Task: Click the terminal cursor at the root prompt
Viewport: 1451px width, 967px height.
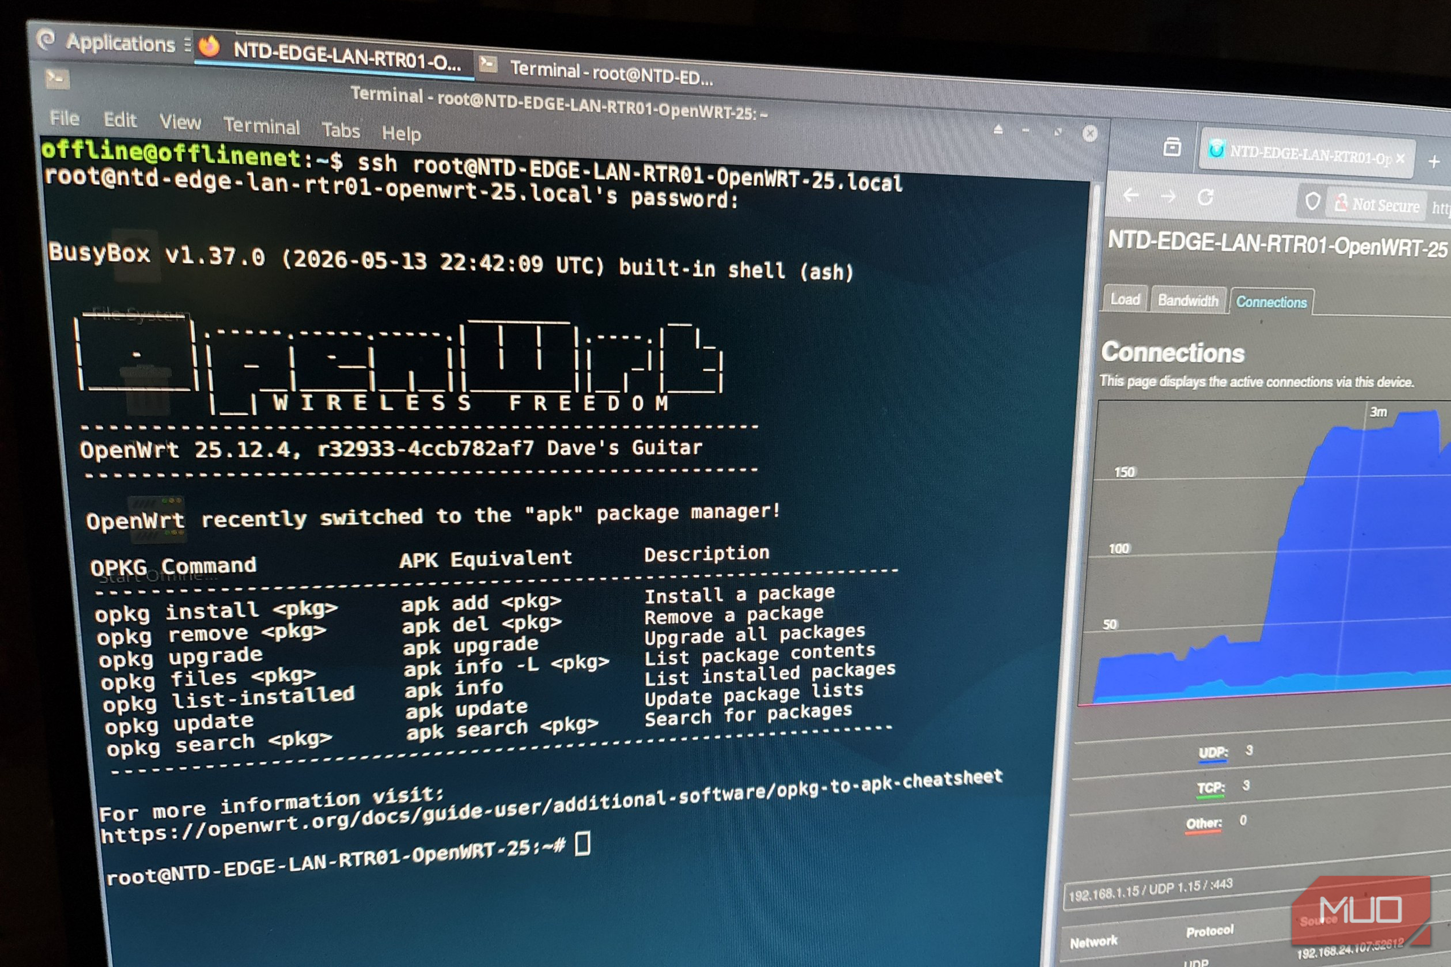Action: pyautogui.click(x=583, y=843)
